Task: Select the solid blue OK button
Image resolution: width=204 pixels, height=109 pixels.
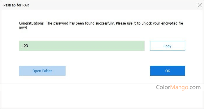Action: pyautogui.click(x=168, y=71)
